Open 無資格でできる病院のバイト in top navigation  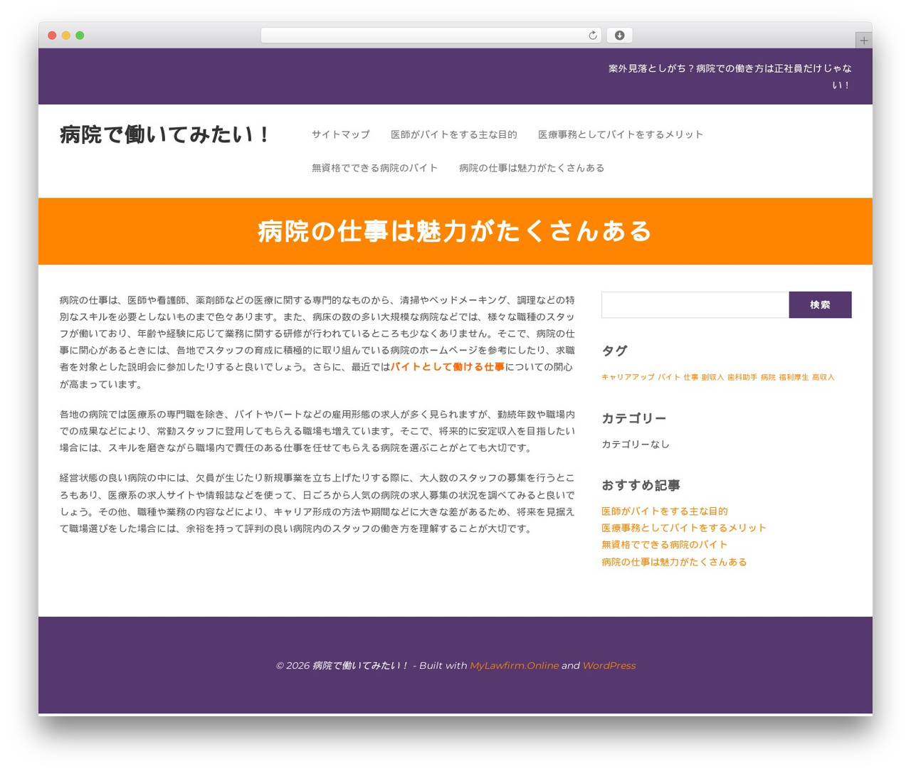point(374,168)
